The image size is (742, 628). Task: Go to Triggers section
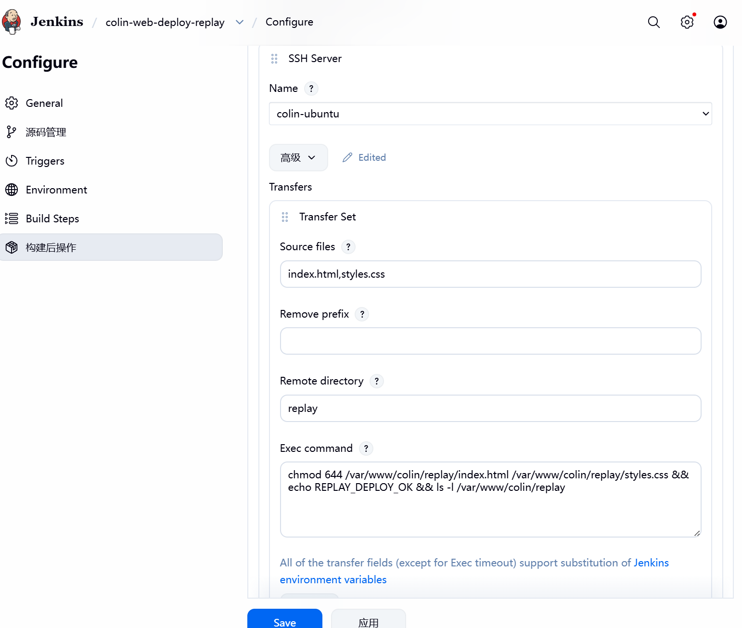(111, 161)
